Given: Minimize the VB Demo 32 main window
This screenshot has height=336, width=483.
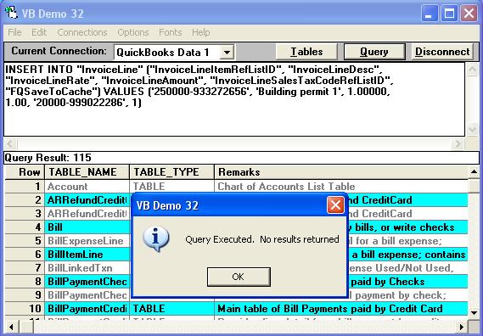Looking at the screenshot, I should click(429, 14).
